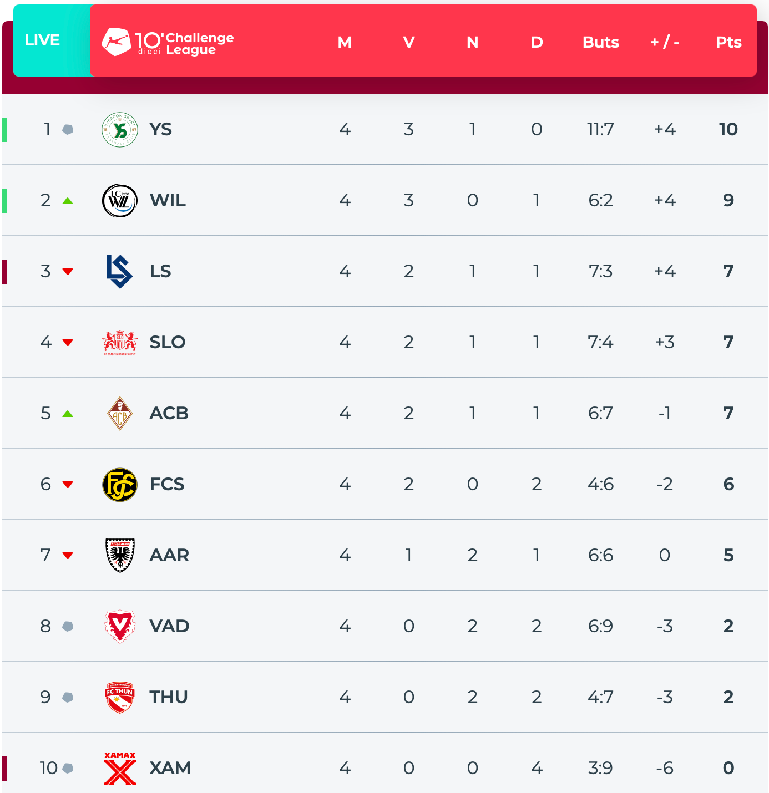This screenshot has height=793, width=769.
Task: Select the FC Aarau eagle crest
Action: [x=120, y=555]
